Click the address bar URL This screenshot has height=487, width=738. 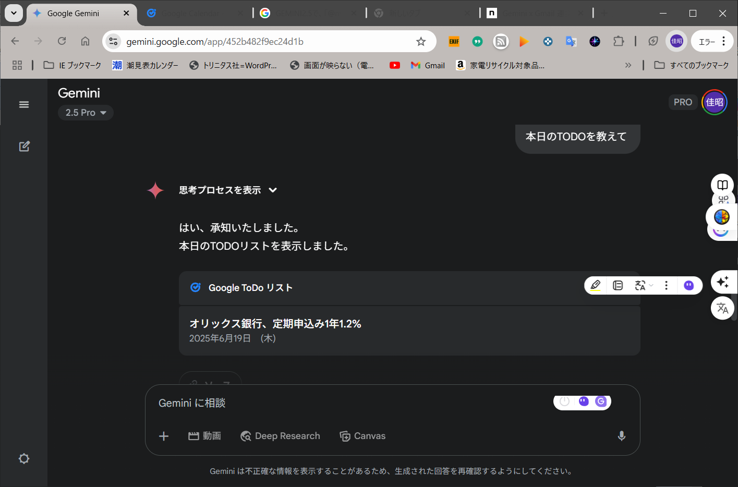click(215, 42)
